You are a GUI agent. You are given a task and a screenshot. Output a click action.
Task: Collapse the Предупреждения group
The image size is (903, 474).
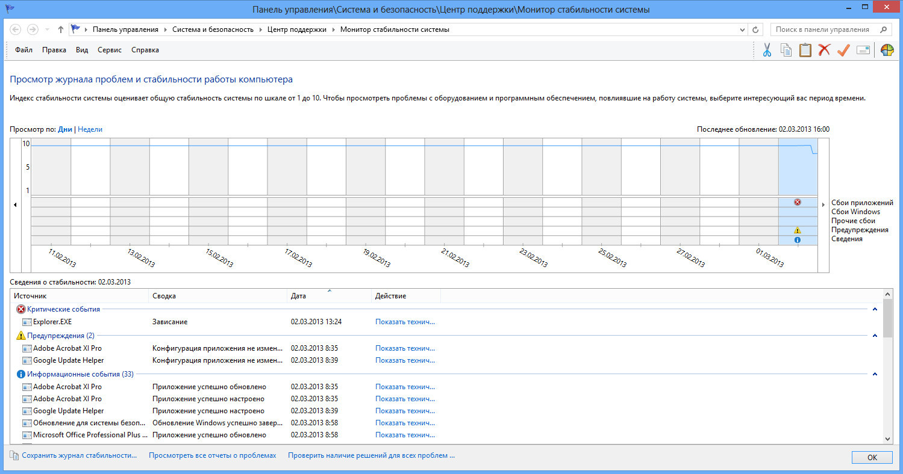pos(875,336)
